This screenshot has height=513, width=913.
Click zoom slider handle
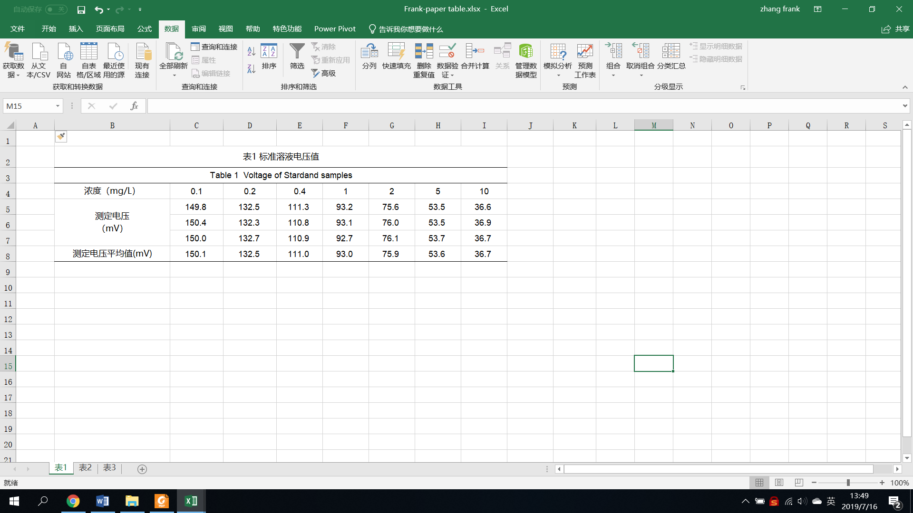[x=848, y=483]
